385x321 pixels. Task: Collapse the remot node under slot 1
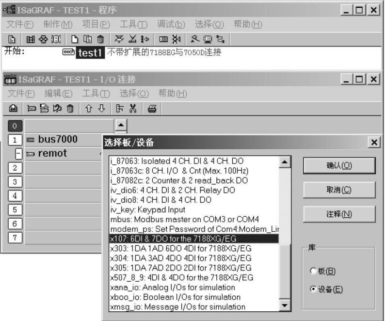point(18,154)
